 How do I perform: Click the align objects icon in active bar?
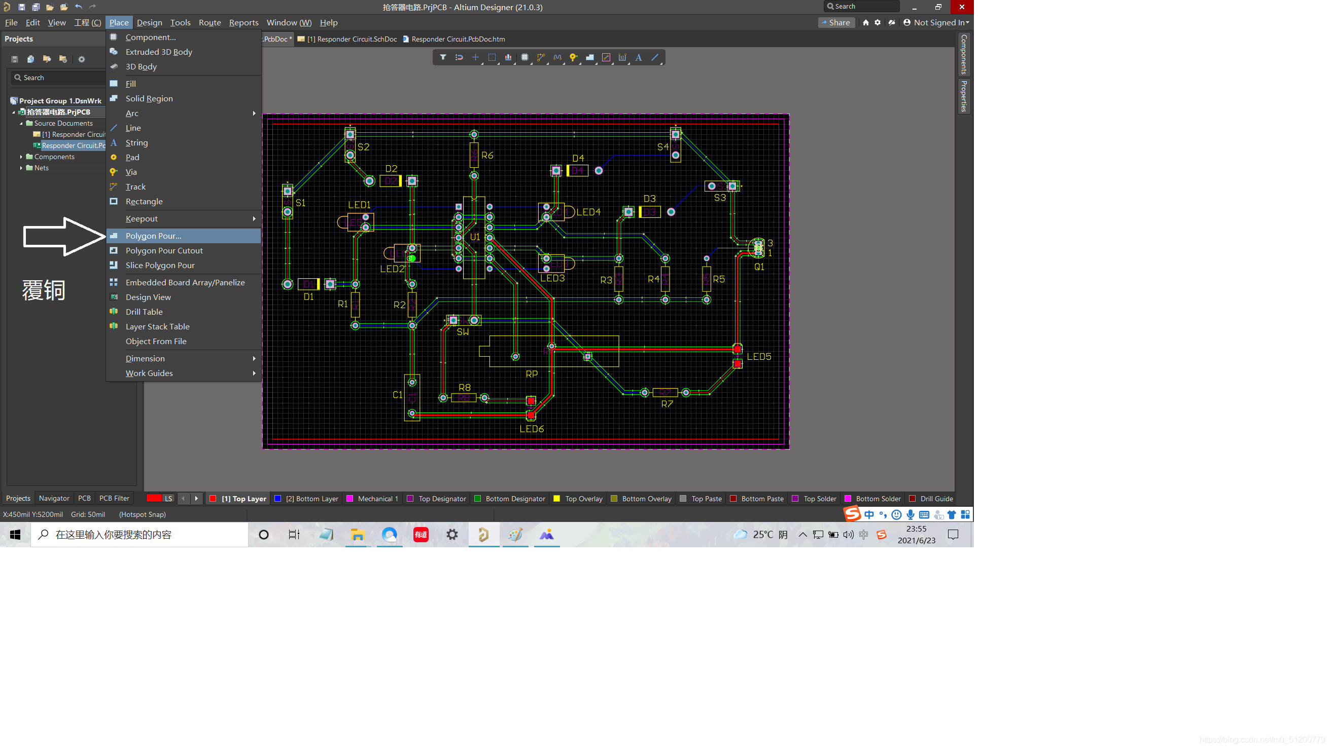click(x=508, y=57)
